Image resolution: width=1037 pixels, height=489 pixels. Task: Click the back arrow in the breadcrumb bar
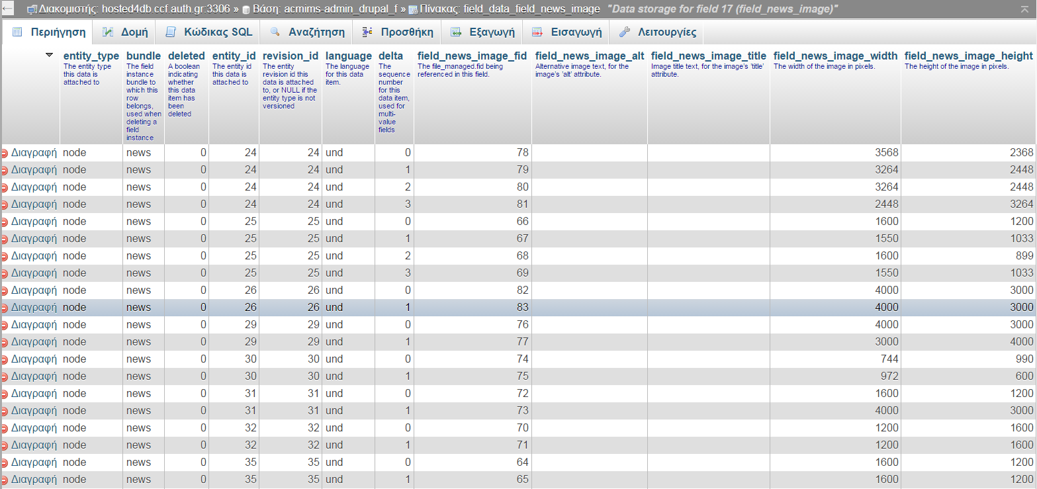pos(7,9)
